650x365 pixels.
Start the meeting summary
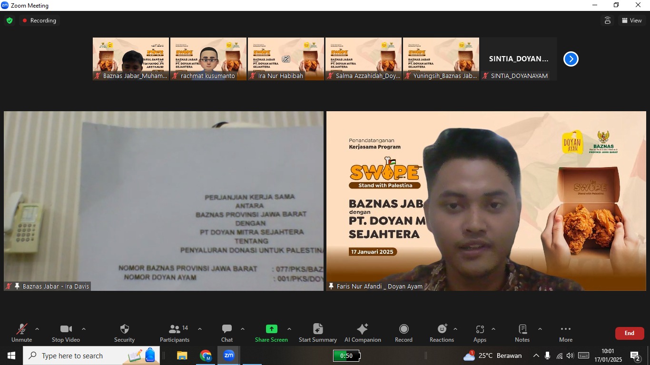pos(318,333)
